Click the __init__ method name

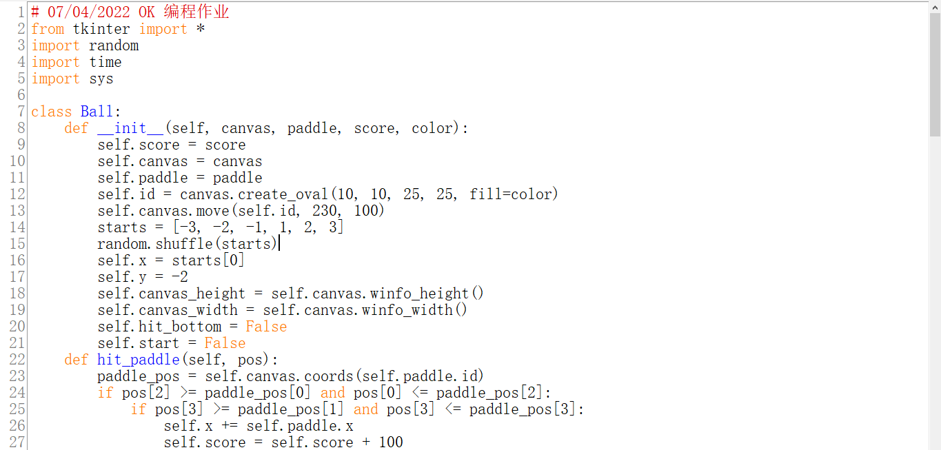pyautogui.click(x=130, y=128)
